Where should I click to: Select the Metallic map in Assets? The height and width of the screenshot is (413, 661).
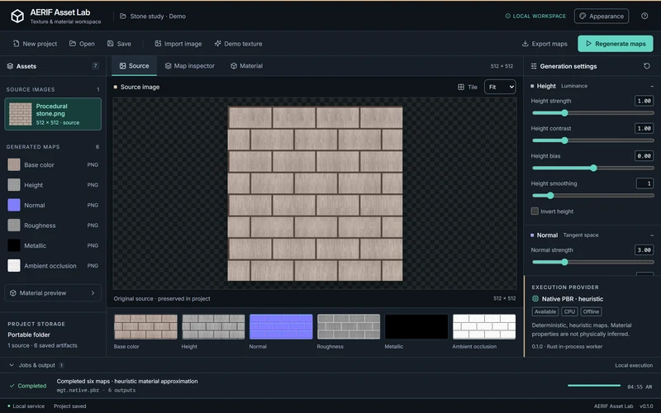[53, 245]
